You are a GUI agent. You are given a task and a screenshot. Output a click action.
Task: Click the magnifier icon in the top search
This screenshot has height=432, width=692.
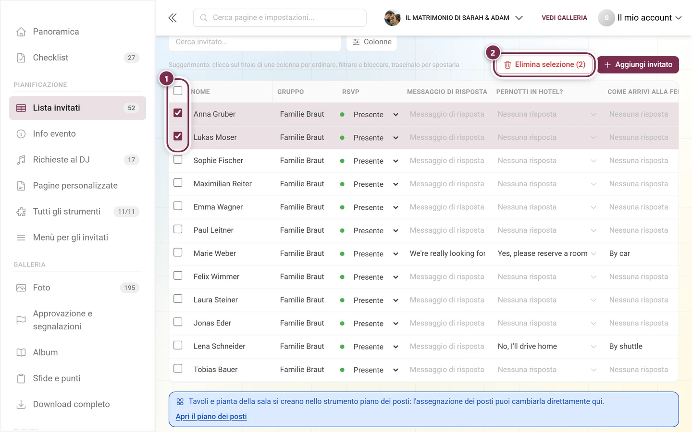click(204, 18)
